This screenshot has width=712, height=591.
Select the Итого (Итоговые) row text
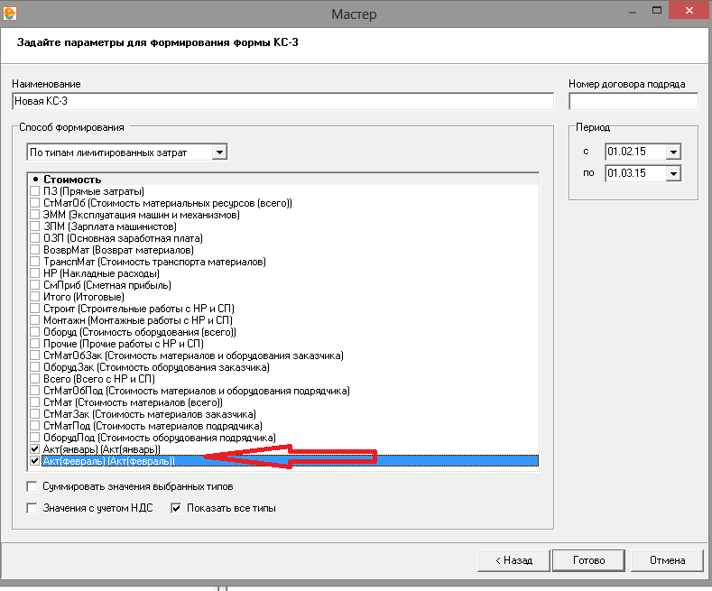pos(84,297)
